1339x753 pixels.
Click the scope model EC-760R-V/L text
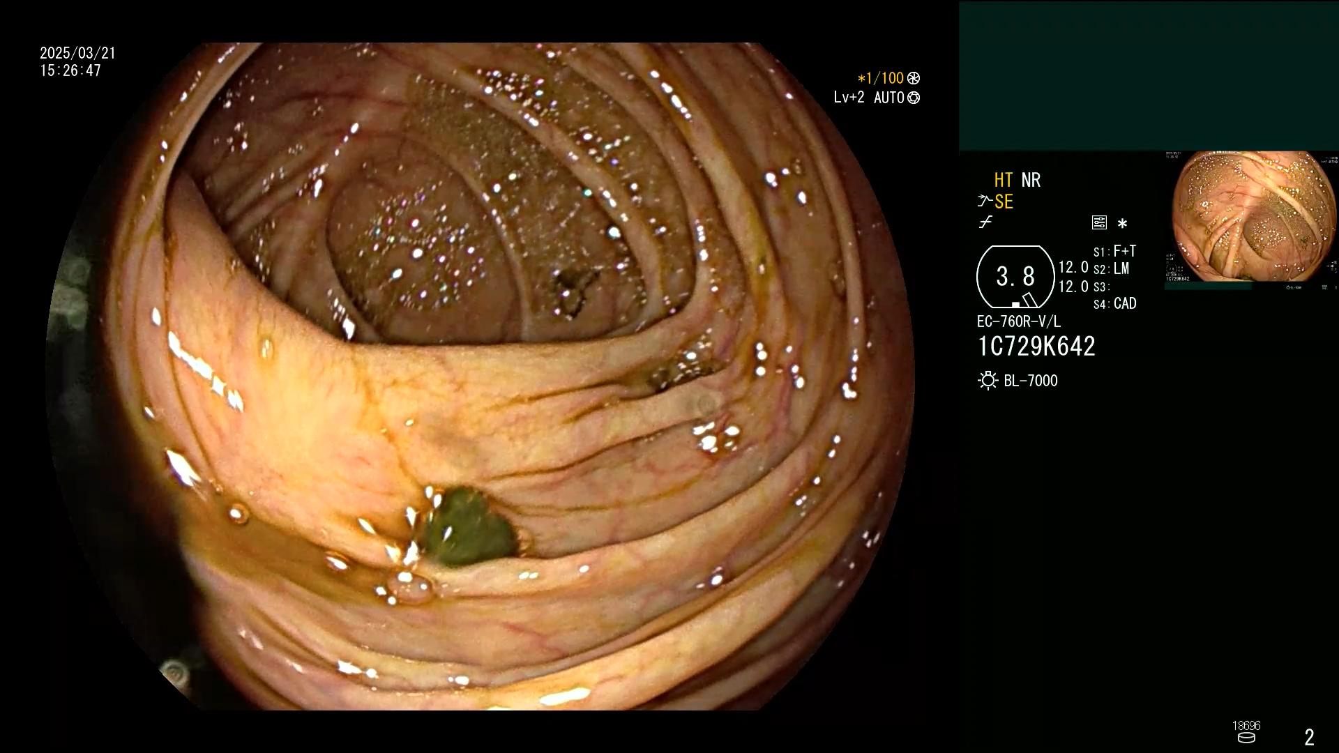tap(1019, 322)
